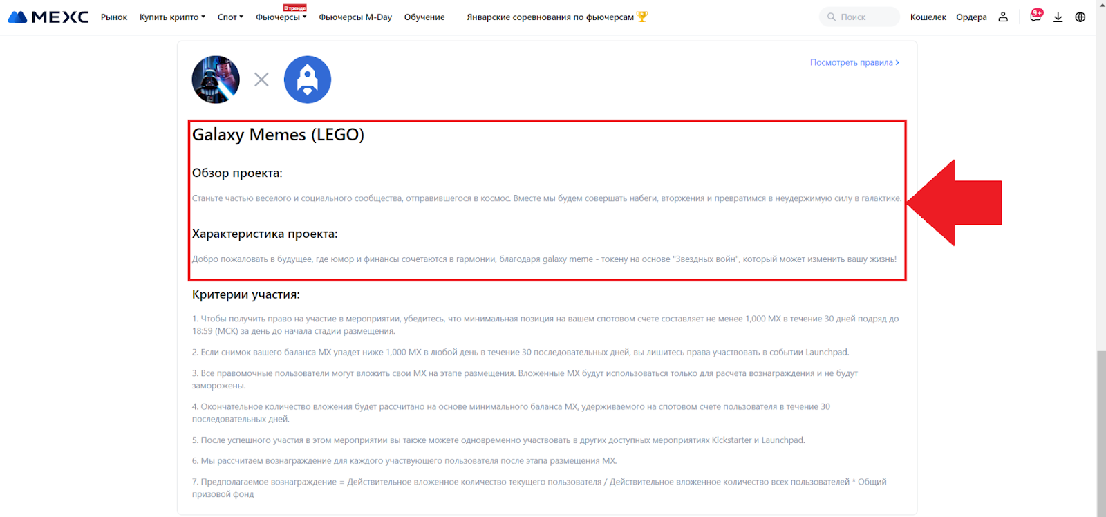The image size is (1106, 517).
Task: Click the Характеристика проекта heading
Action: pyautogui.click(x=265, y=234)
